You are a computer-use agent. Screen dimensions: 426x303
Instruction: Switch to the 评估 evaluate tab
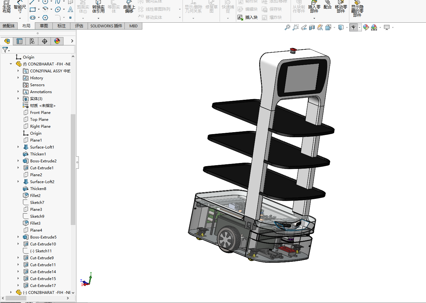pos(79,26)
